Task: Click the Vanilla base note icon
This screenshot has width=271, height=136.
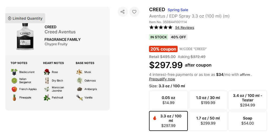Action: click(x=79, y=98)
